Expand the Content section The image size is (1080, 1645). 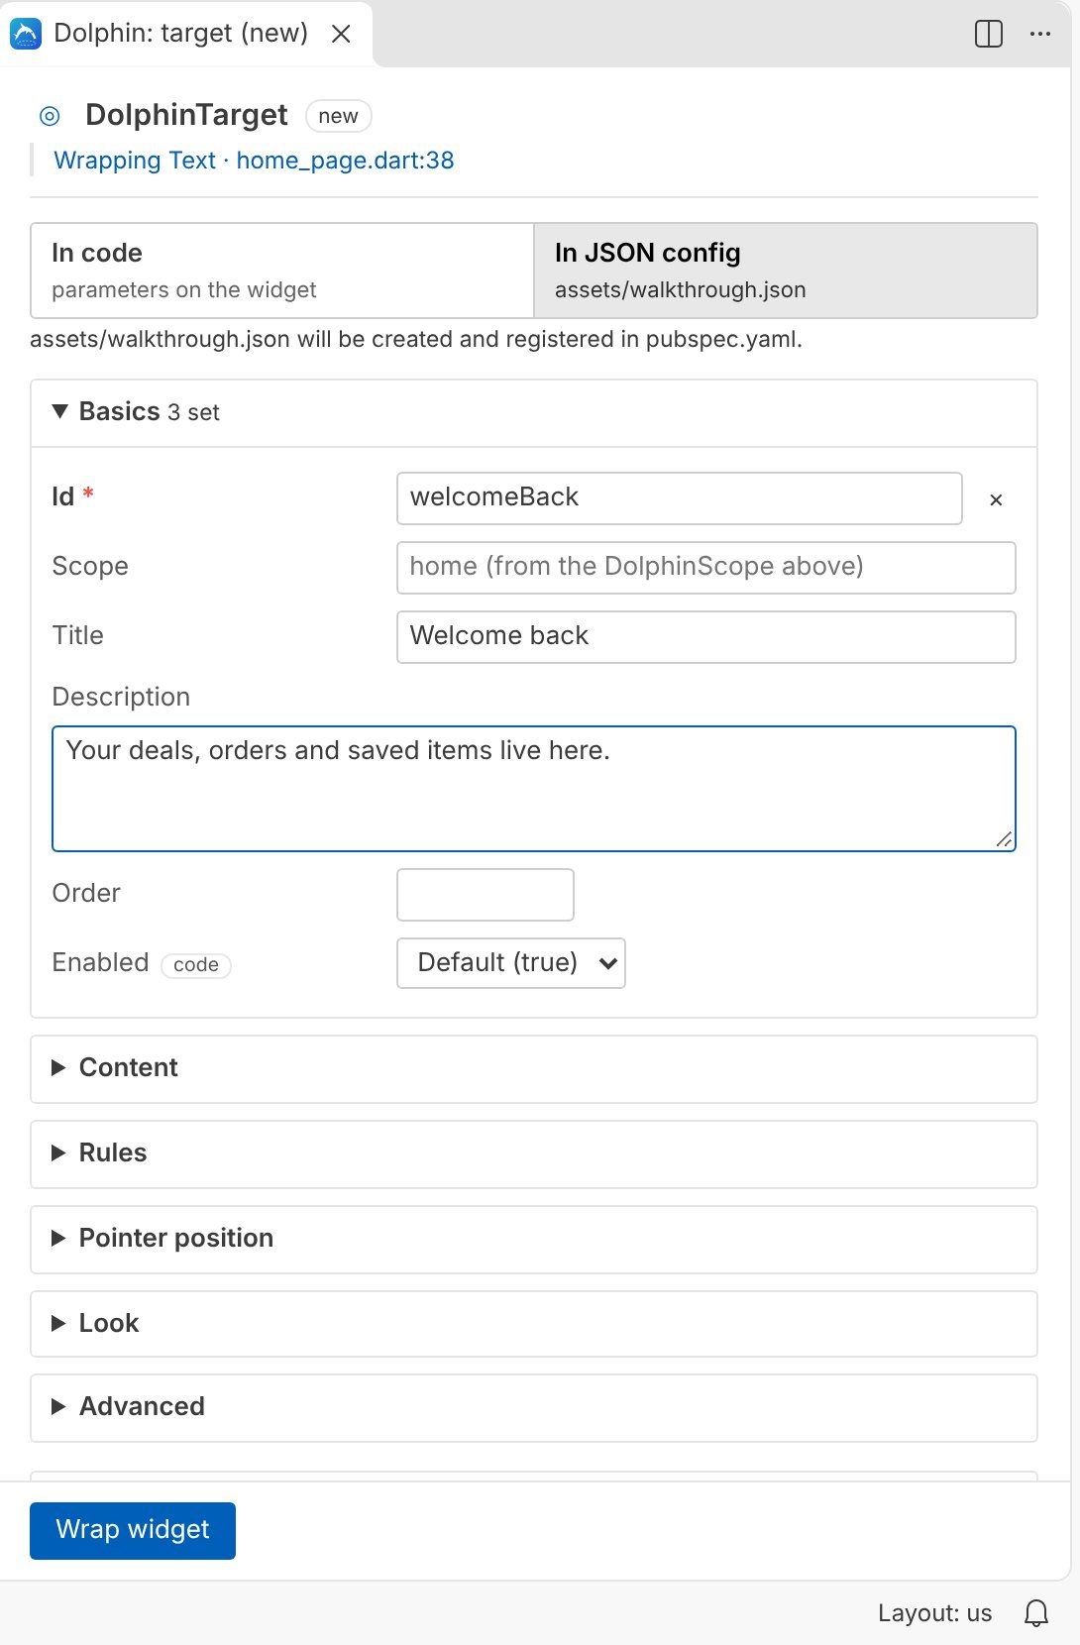pos(534,1068)
